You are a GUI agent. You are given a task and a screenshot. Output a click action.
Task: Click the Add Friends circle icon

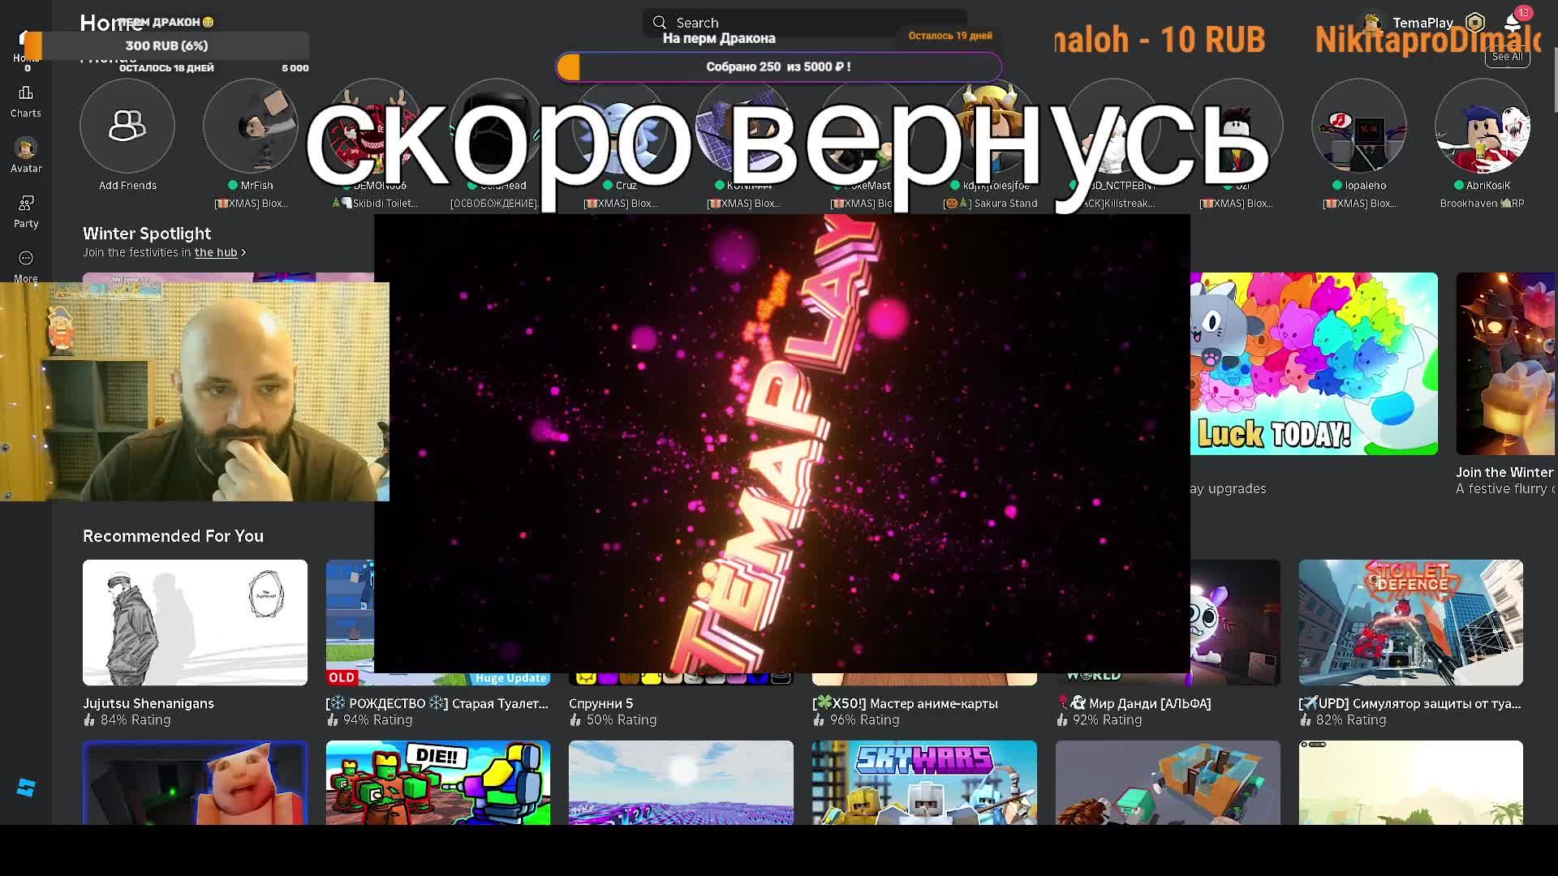pyautogui.click(x=127, y=127)
